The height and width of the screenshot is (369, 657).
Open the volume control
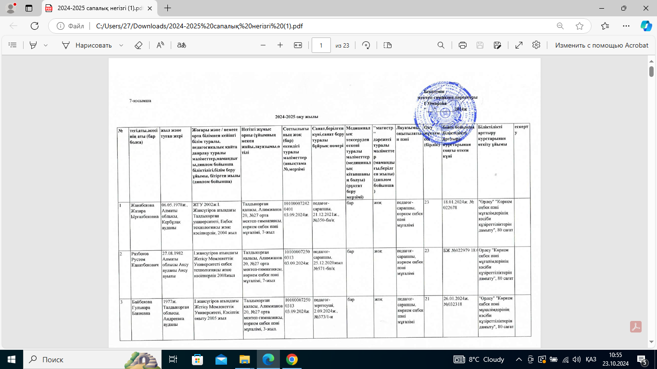[576, 359]
